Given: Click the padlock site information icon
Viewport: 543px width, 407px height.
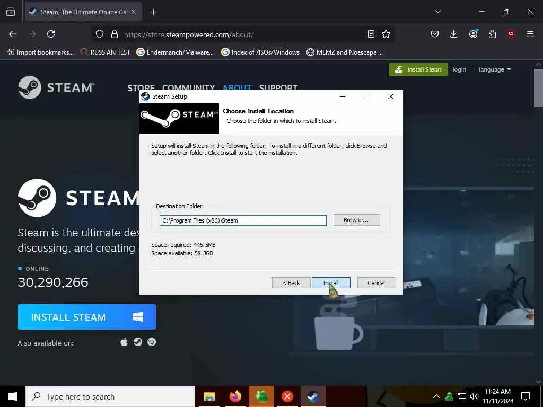Looking at the screenshot, I should (115, 34).
